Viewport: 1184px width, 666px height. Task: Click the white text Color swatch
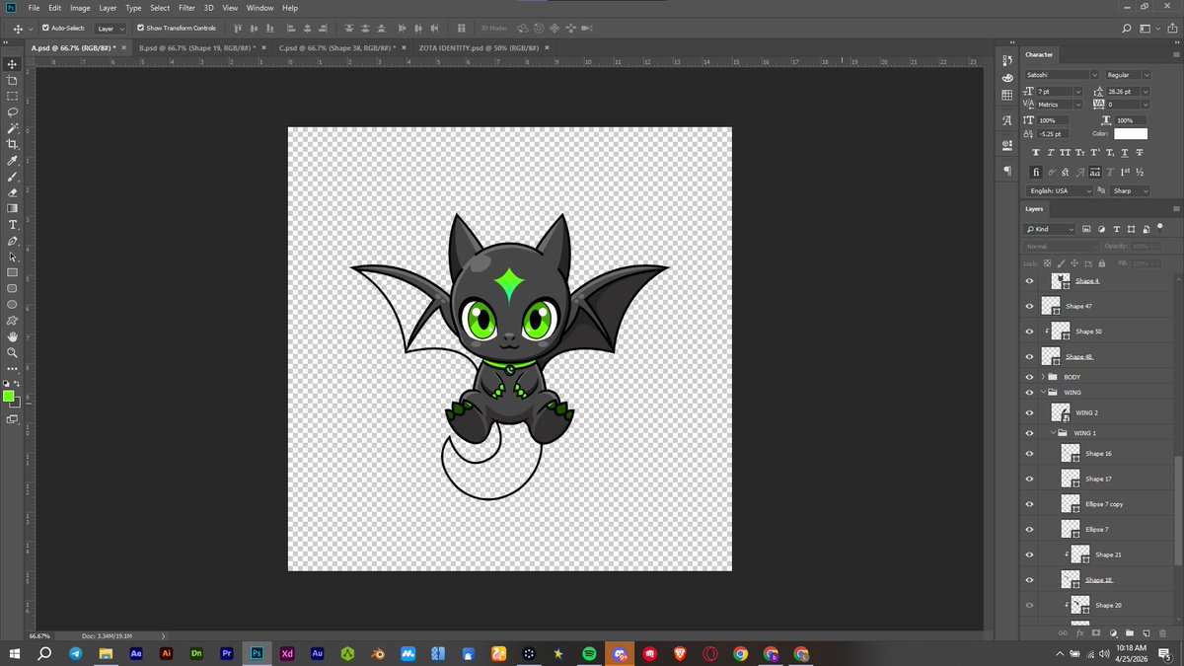coord(1131,133)
